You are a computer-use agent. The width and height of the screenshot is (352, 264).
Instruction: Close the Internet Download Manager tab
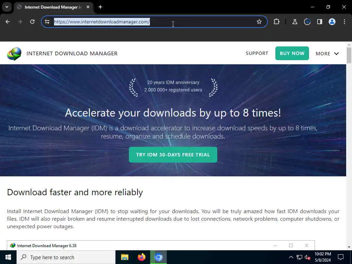click(88, 7)
